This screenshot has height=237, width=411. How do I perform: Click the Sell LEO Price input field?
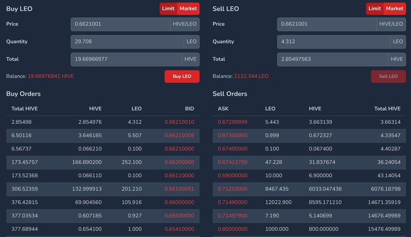[327, 24]
